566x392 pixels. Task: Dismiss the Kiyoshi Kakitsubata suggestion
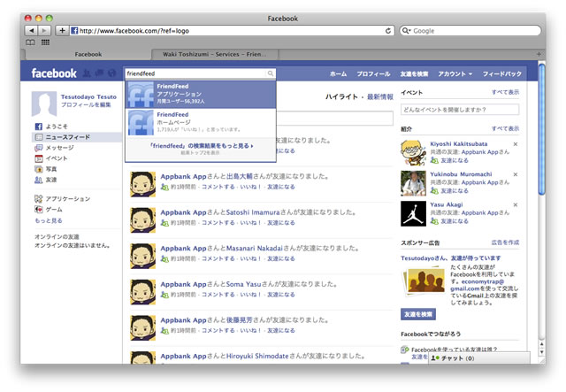click(516, 144)
